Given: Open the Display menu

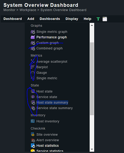Looking at the screenshot, I should pos(72,19).
